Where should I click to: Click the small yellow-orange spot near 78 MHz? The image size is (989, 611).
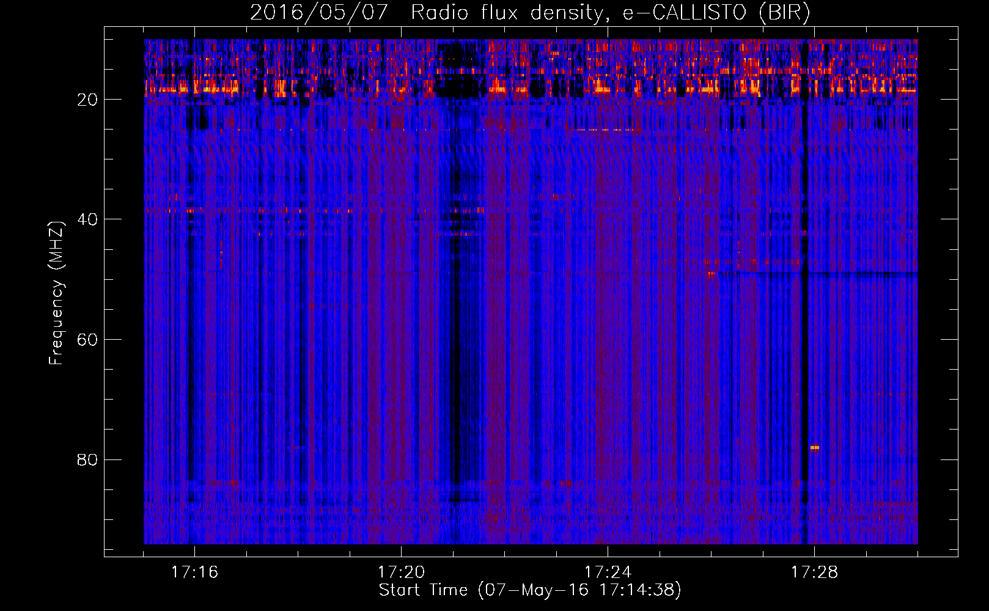814,448
